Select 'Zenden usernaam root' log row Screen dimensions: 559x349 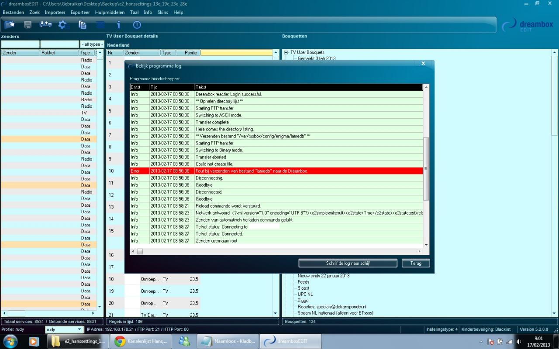pyautogui.click(x=276, y=241)
